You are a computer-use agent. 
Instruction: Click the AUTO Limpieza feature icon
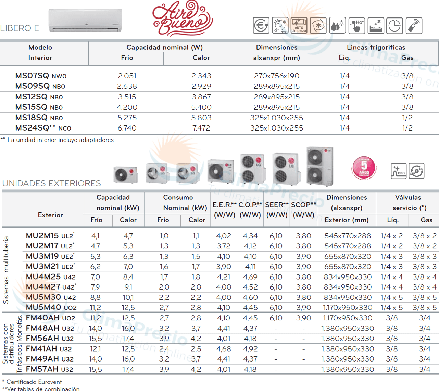click(x=299, y=26)
